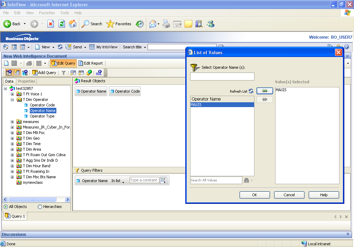
Task: Click the IE Forward arrow icon
Action: pos(34,24)
